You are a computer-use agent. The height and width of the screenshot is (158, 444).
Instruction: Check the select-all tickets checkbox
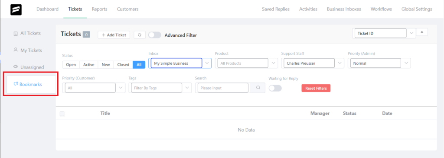pos(62,114)
